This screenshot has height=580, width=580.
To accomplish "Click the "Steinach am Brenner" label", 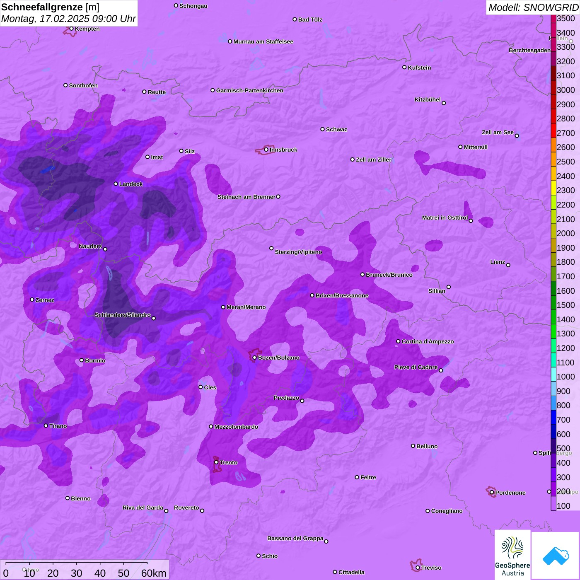I will (247, 197).
